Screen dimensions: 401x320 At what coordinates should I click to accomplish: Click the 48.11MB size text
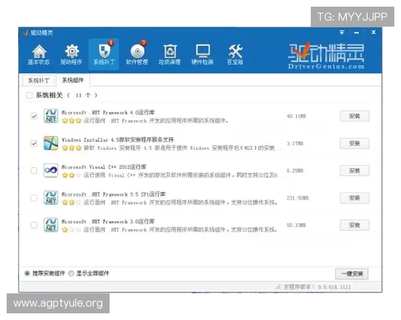click(296, 116)
